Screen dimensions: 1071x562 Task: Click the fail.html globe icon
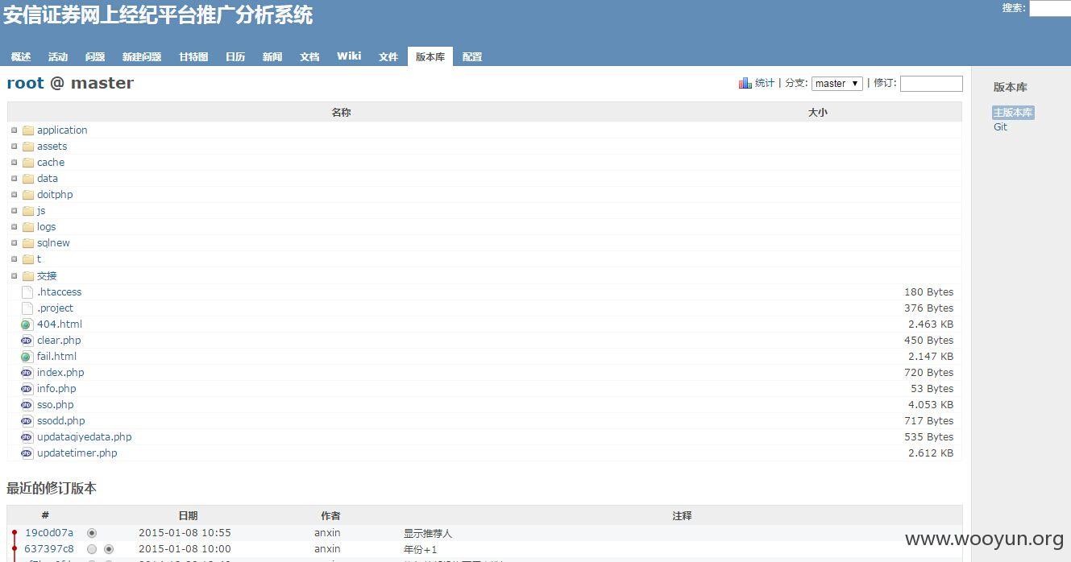point(27,357)
